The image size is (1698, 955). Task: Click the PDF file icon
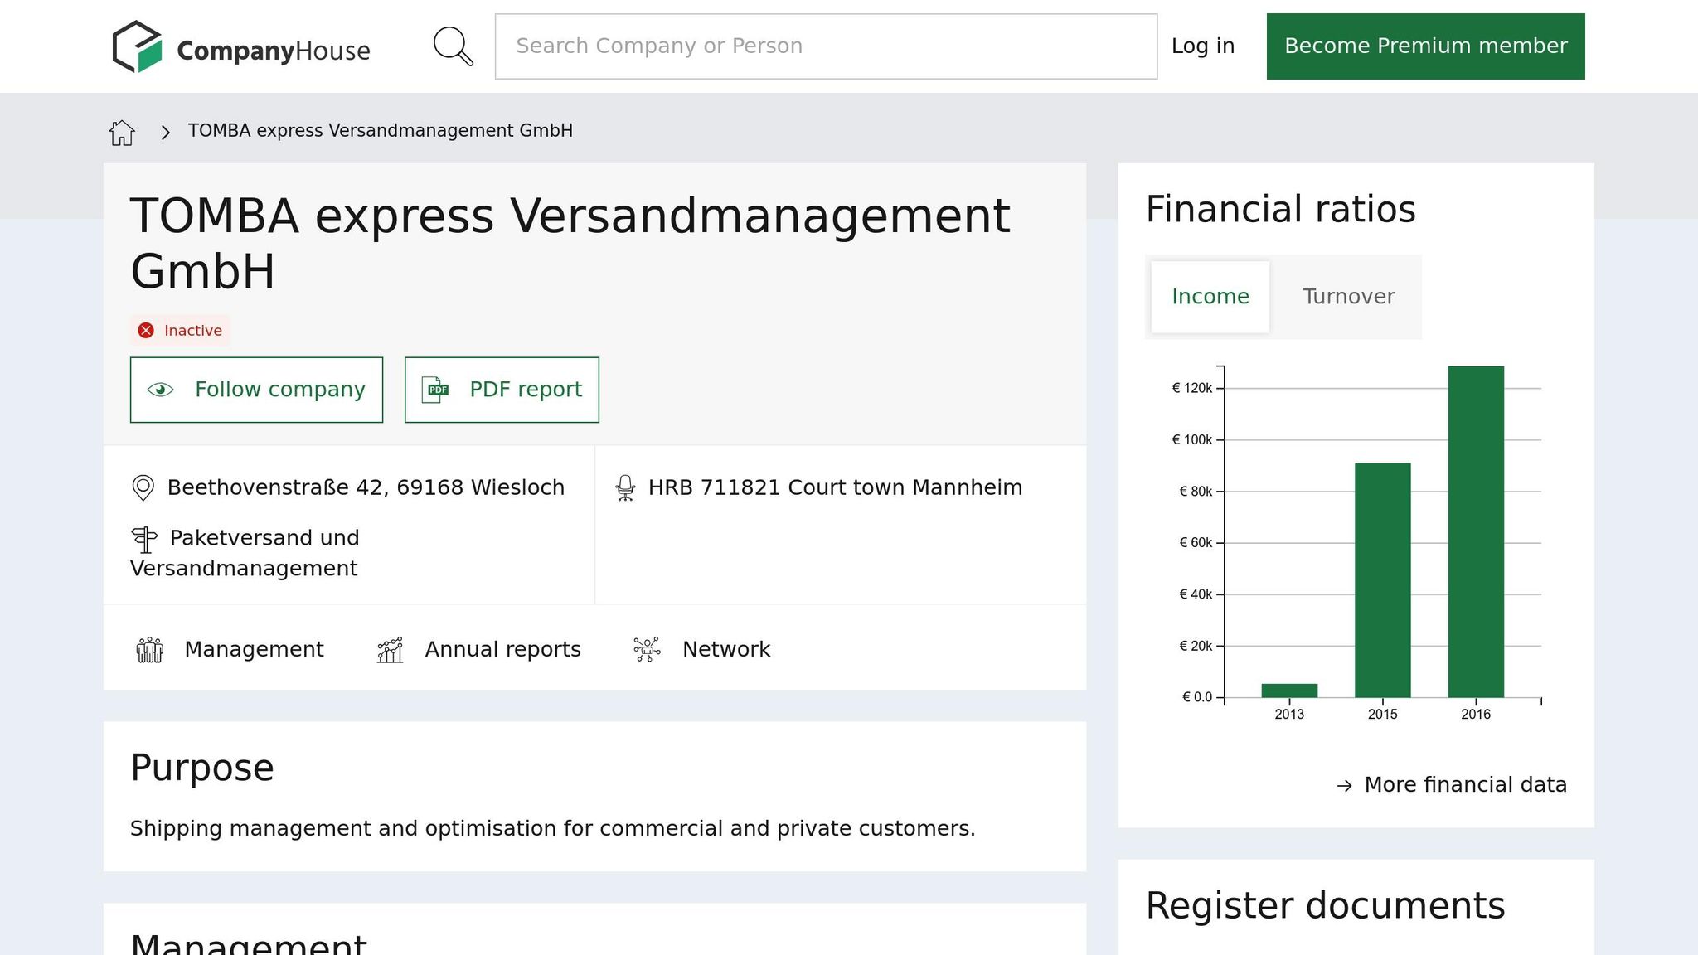click(434, 390)
